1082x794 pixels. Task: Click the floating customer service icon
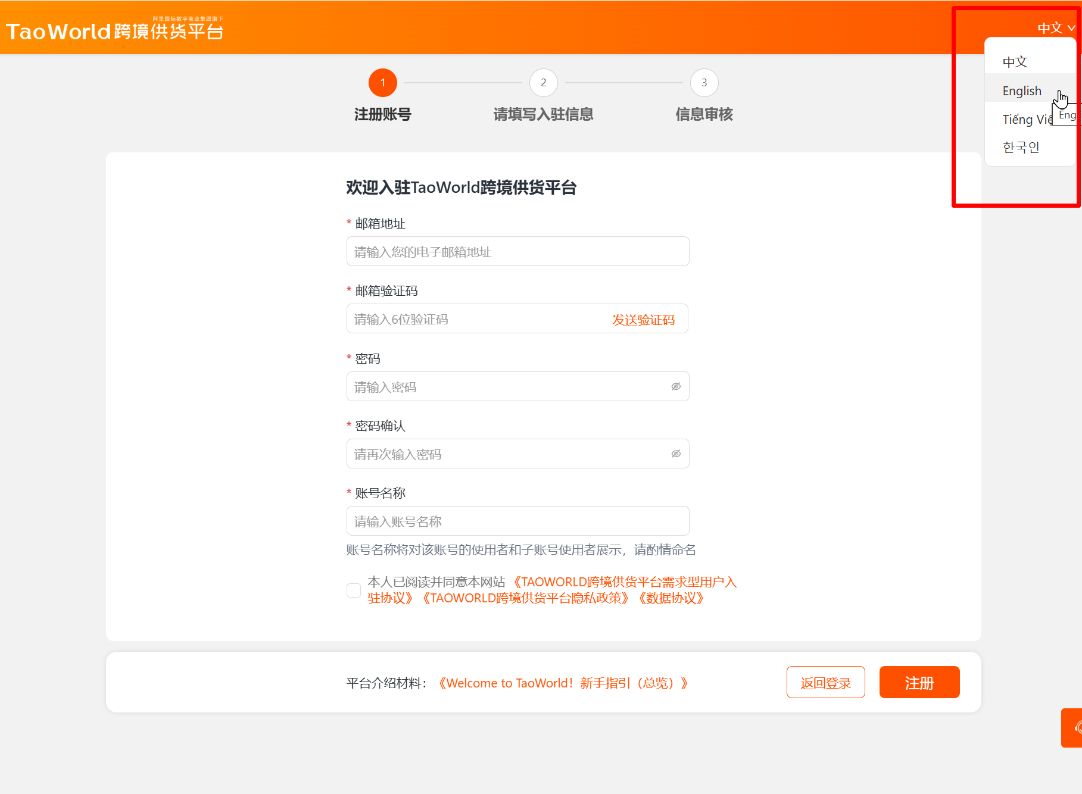click(1074, 727)
